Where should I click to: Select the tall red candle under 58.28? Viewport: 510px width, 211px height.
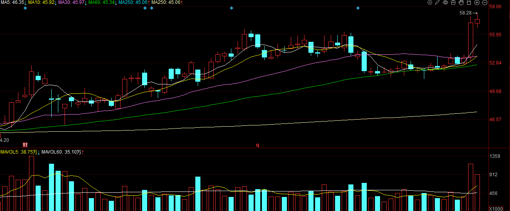[x=470, y=41]
